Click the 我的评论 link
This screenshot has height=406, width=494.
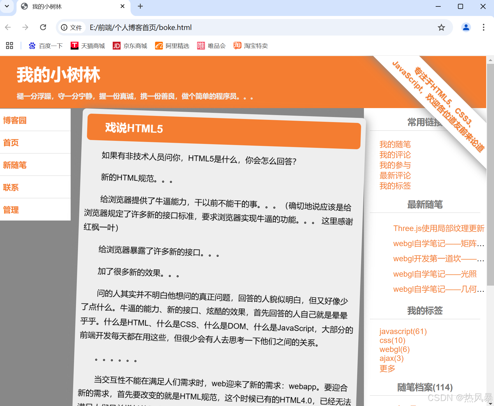tap(395, 155)
